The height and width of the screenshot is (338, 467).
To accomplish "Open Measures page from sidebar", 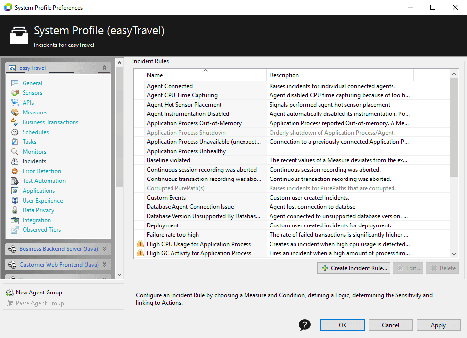I will (x=35, y=113).
